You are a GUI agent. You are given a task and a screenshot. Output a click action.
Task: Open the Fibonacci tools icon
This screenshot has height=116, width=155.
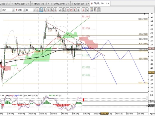[x=68, y=10]
